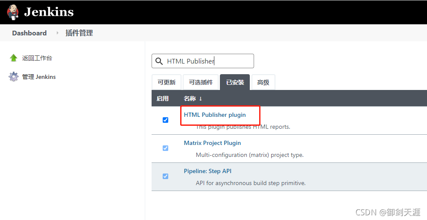427x220 pixels.
Task: Switch to the 可选插件 tab
Action: click(201, 82)
